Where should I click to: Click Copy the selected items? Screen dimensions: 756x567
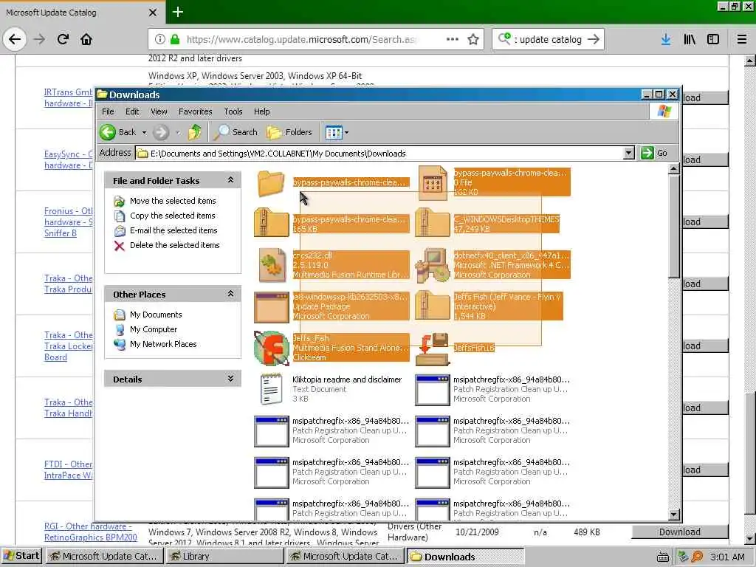[173, 216]
